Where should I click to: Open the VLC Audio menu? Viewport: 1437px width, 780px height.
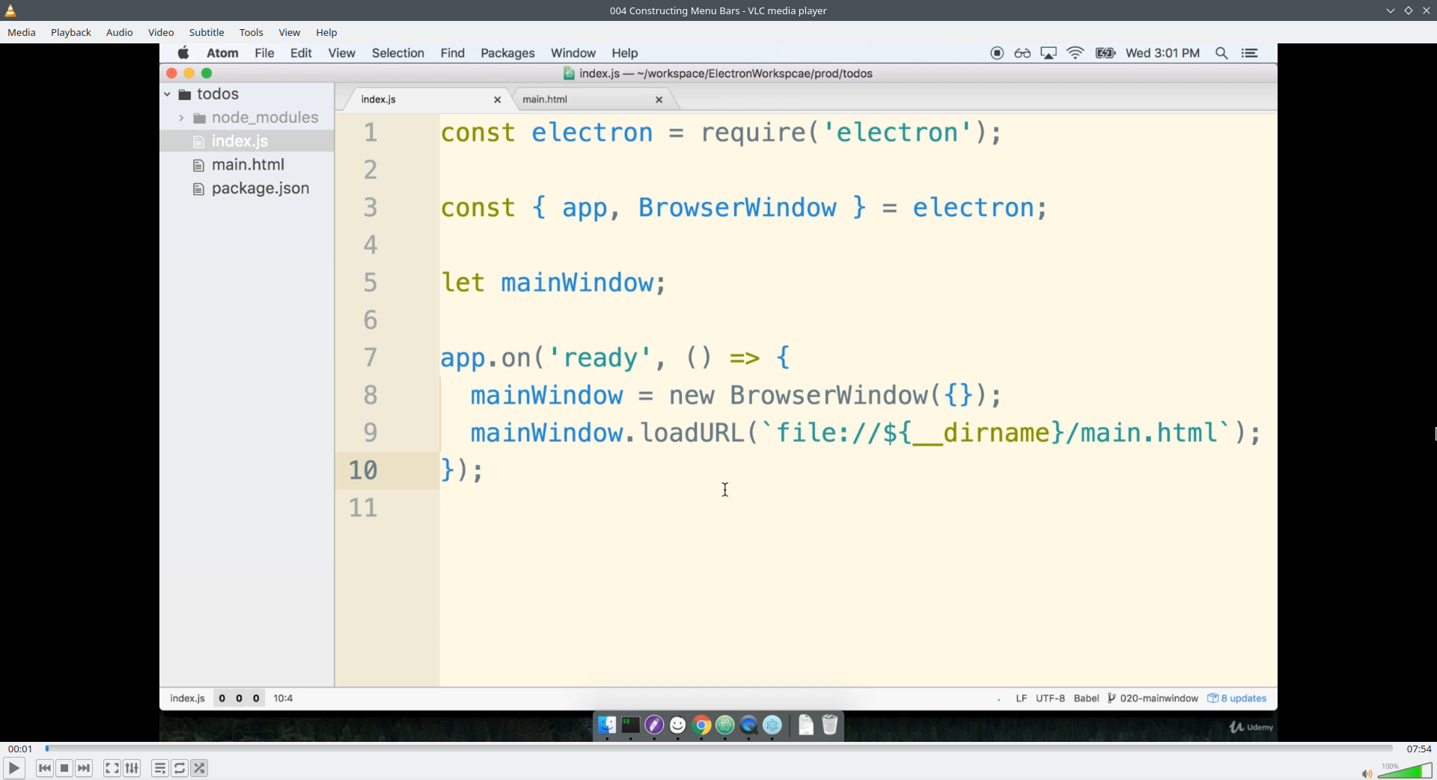click(x=120, y=32)
